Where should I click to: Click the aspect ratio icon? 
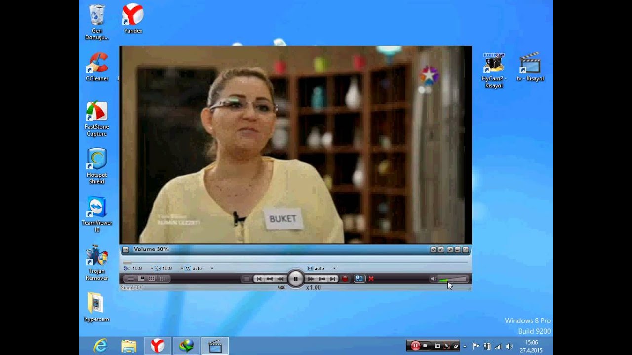(158, 269)
